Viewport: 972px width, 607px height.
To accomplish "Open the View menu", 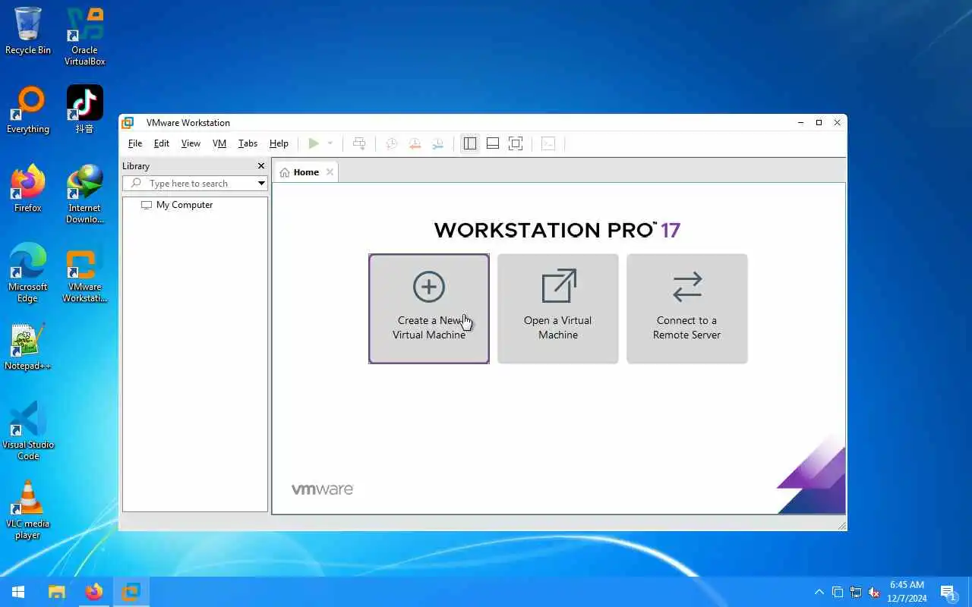I will coord(191,143).
